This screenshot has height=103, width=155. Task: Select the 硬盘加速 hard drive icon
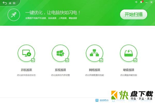[x=129, y=53]
